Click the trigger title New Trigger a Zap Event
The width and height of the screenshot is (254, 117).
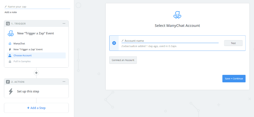click(x=36, y=33)
